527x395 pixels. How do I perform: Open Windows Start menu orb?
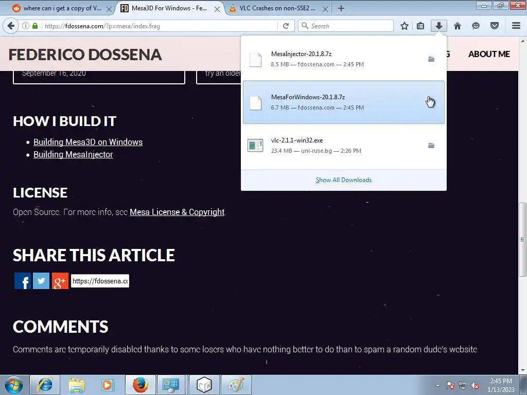13,385
